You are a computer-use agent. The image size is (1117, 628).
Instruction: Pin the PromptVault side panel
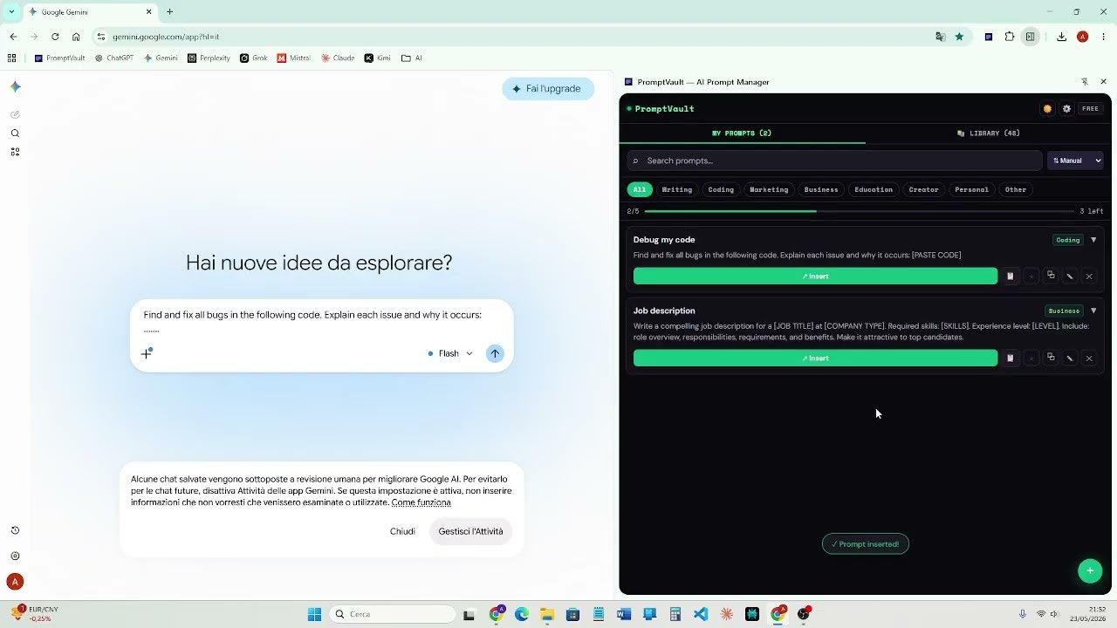pyautogui.click(x=1085, y=82)
